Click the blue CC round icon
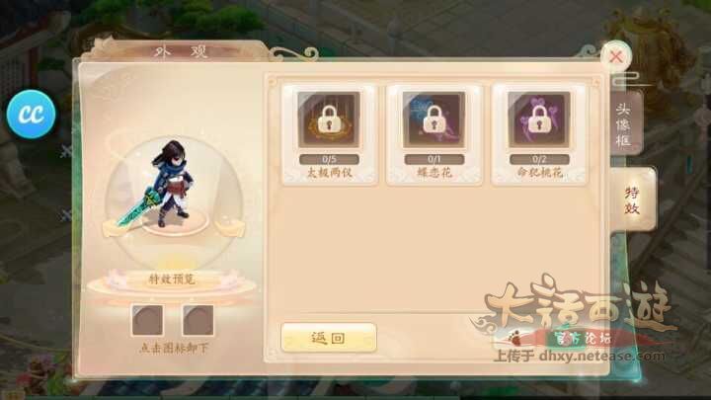Image resolution: width=711 pixels, height=400 pixels. coord(32,114)
